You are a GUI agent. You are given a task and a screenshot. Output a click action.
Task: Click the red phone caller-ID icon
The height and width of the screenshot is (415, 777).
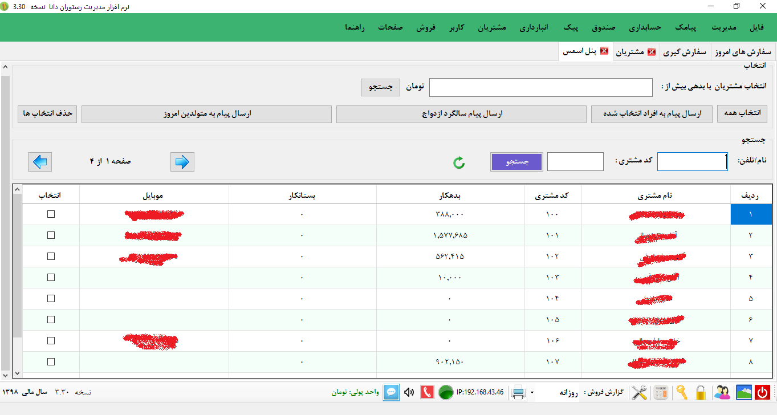point(427,392)
